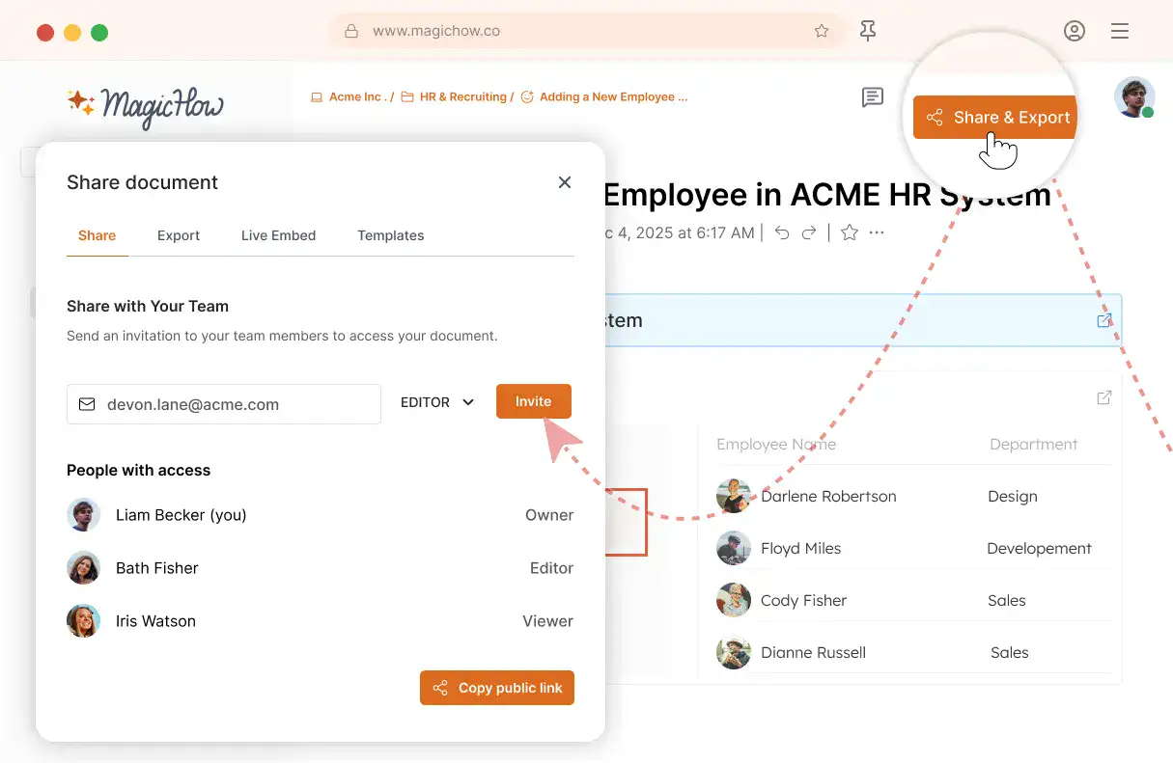Click the undo arrow icon
The image size is (1173, 763).
[x=782, y=232]
